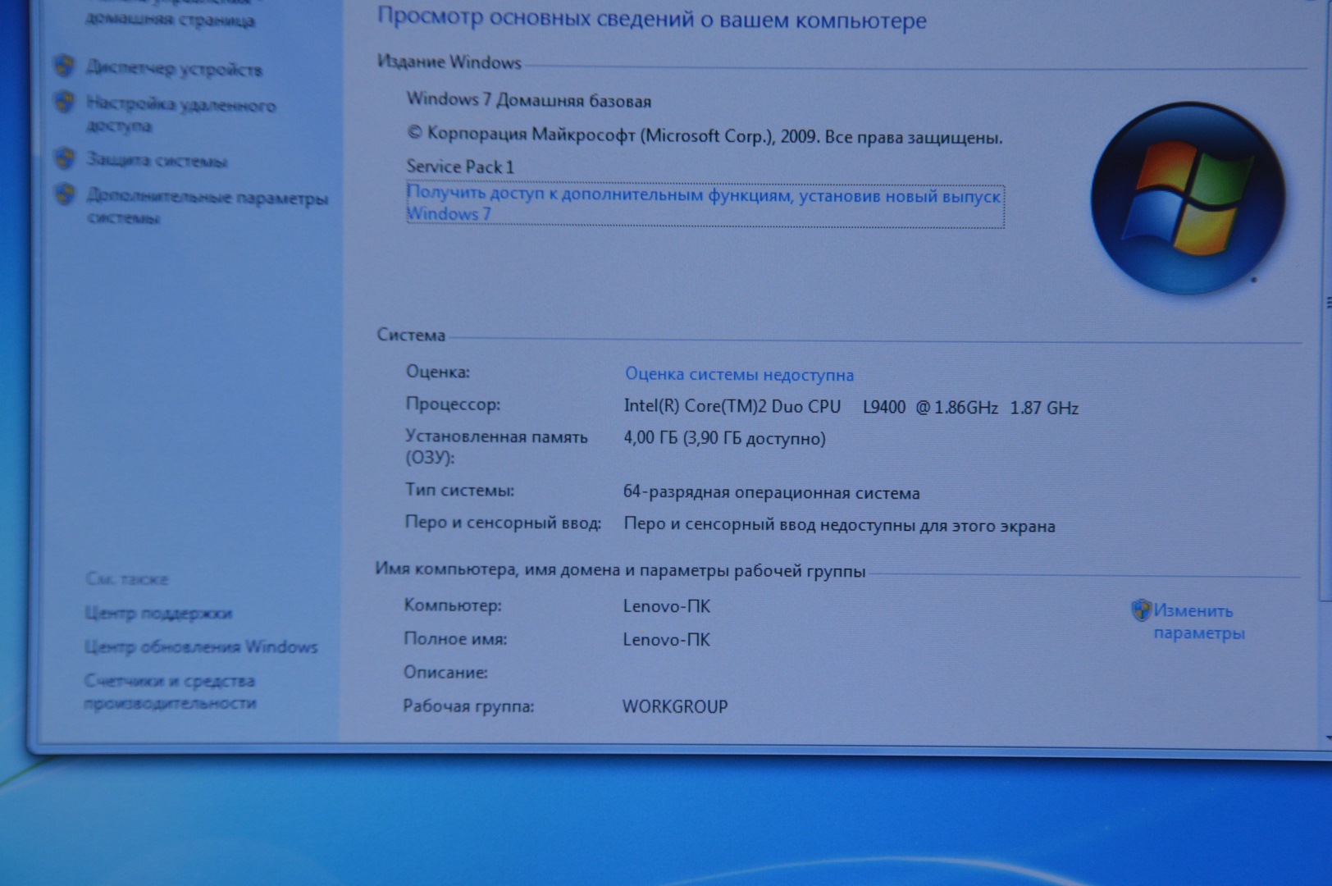Viewport: 1332px width, 886px height.
Task: Click Рабочая группа label
Action: point(468,706)
